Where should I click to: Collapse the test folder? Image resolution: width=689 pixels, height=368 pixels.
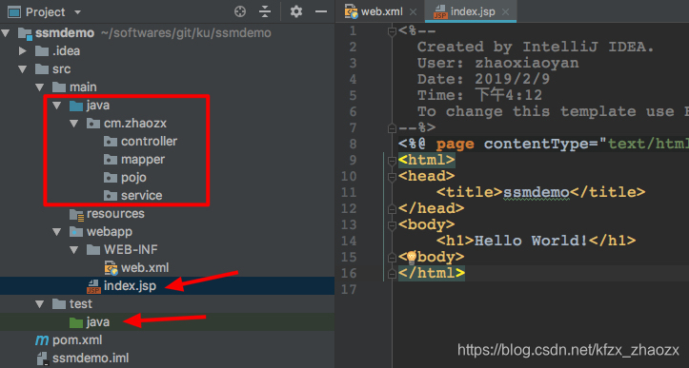point(40,303)
